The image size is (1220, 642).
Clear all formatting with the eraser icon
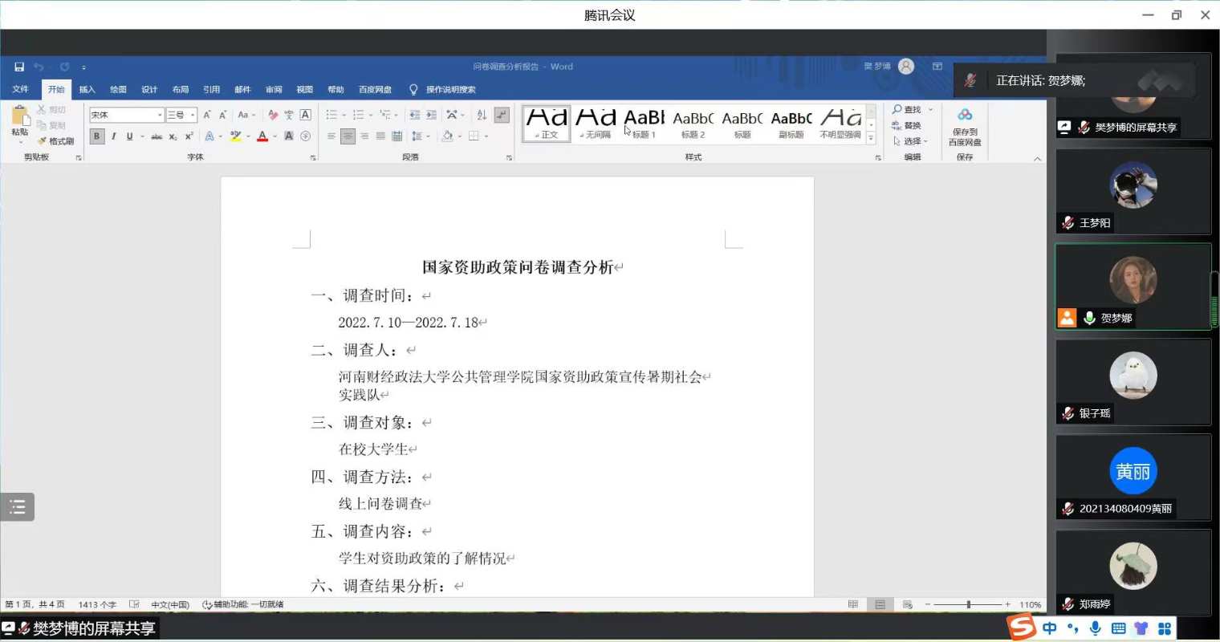click(x=273, y=115)
